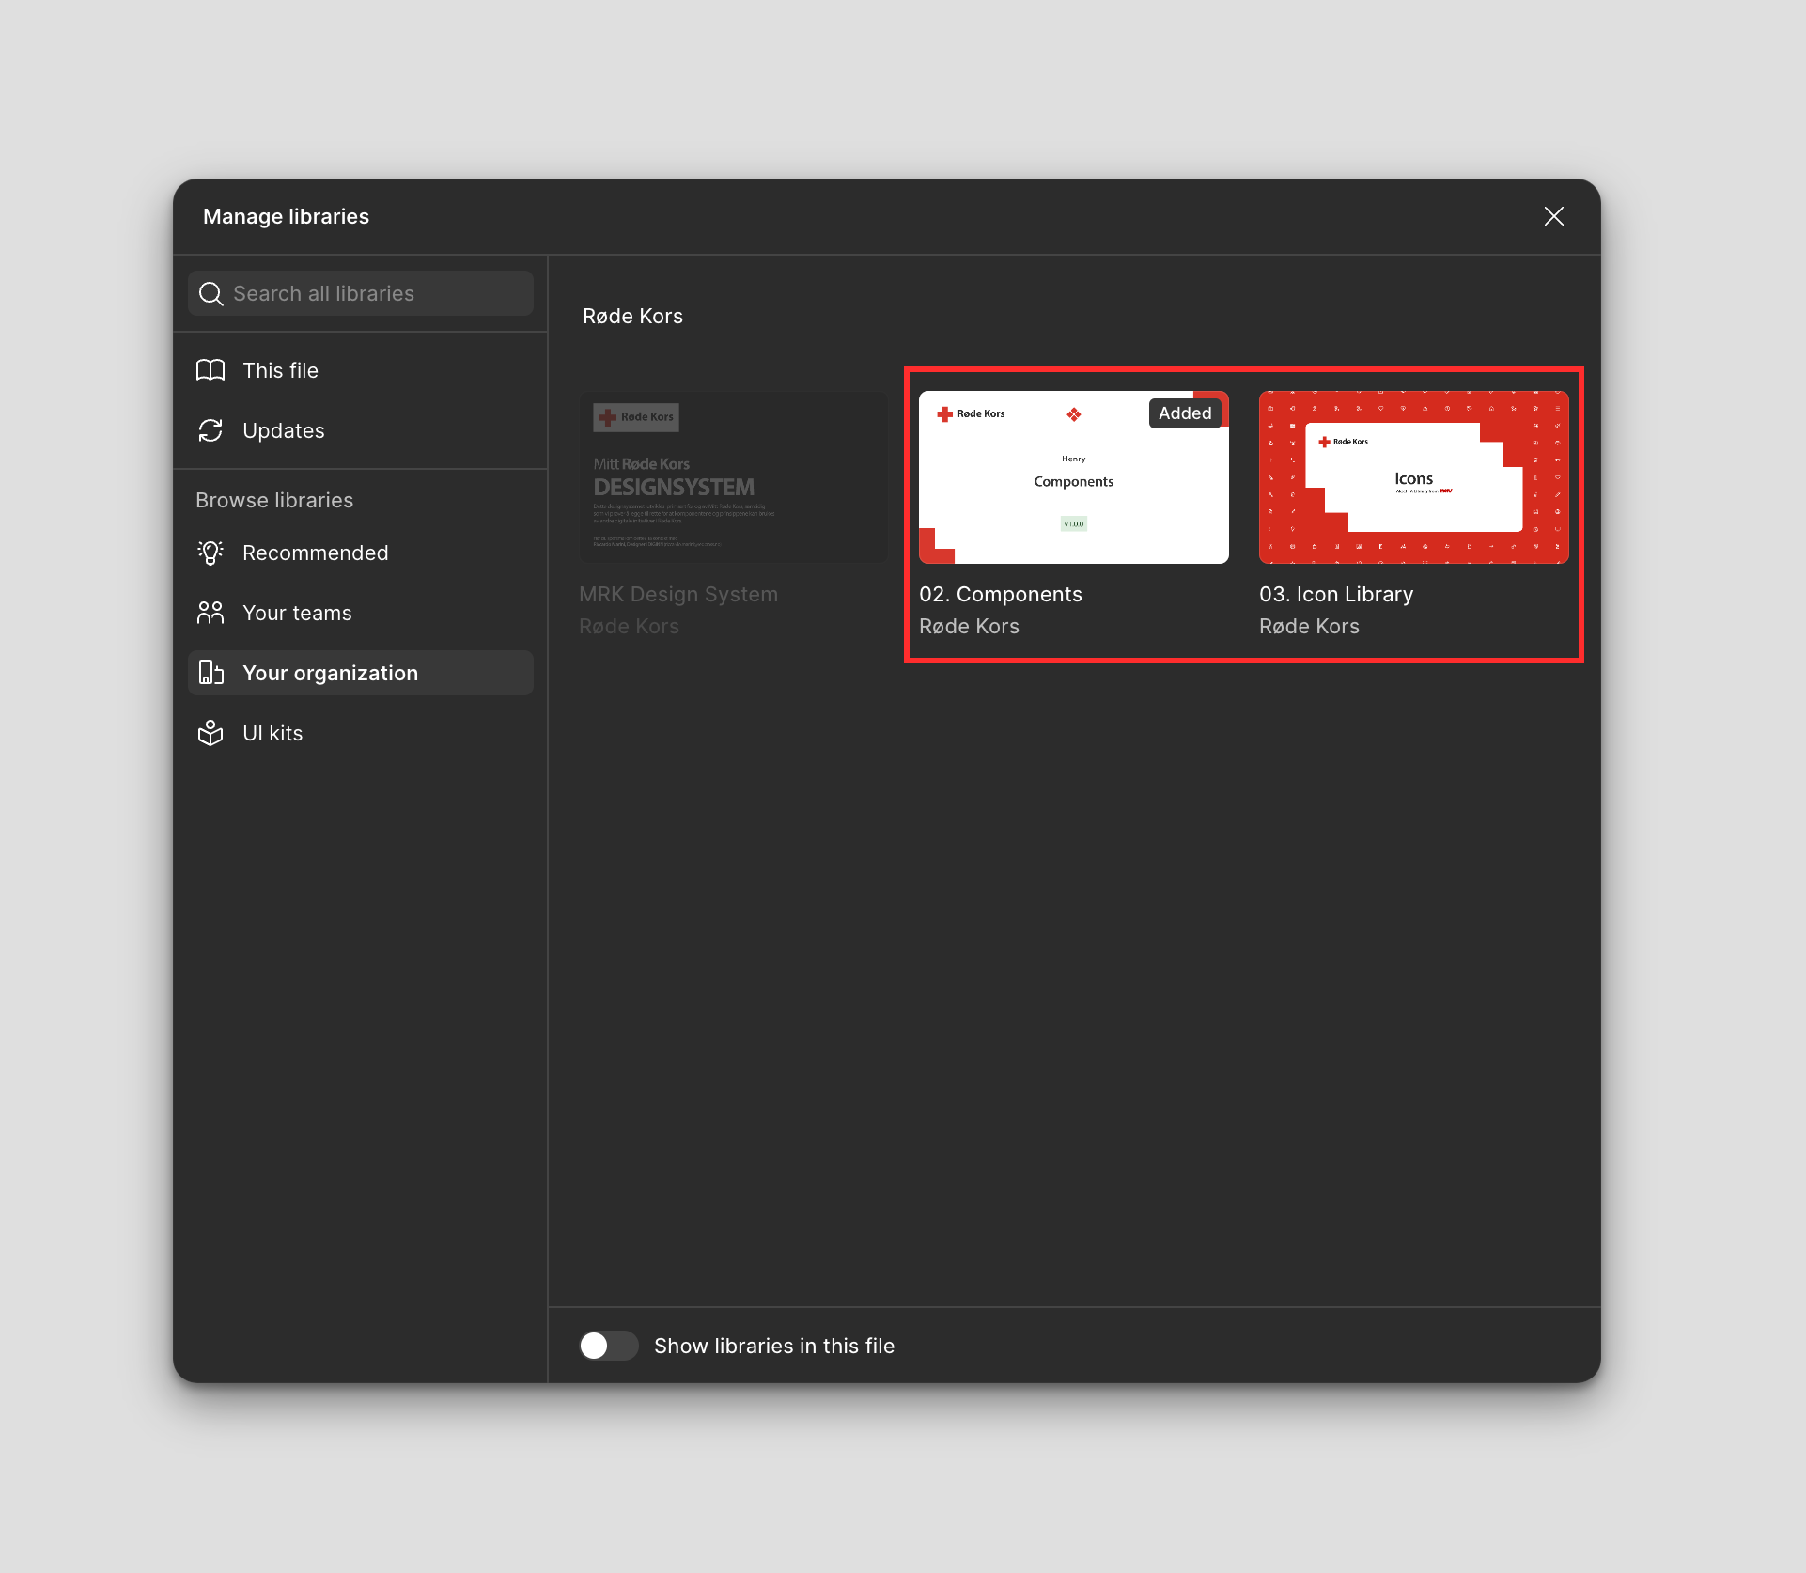The height and width of the screenshot is (1573, 1806).
Task: Open the 03. Icon Library thumbnail
Action: 1413,477
